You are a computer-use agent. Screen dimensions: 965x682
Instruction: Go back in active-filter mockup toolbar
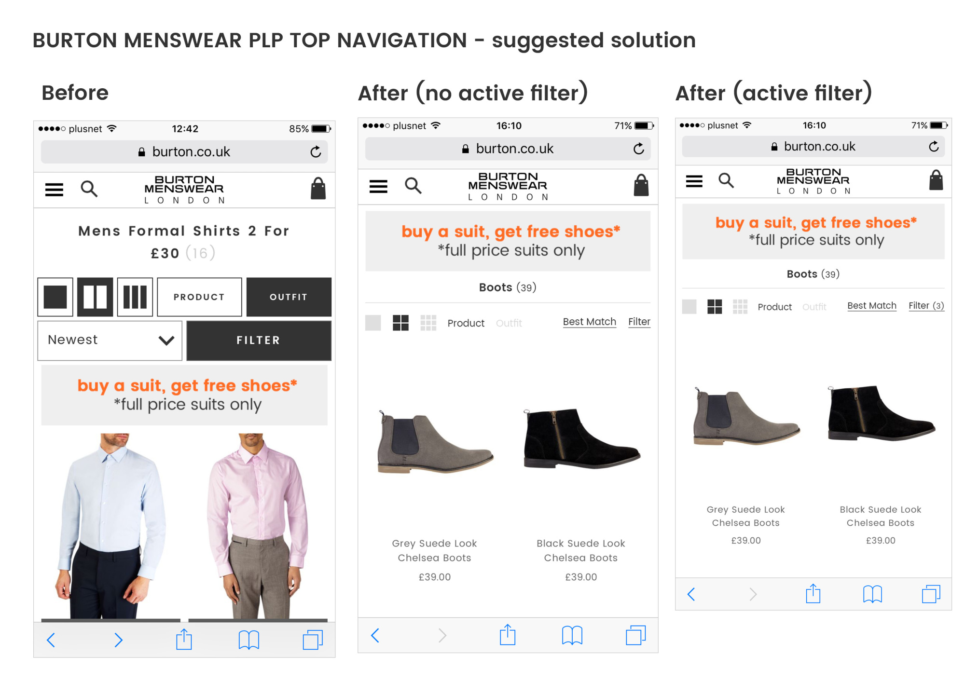[x=691, y=594]
